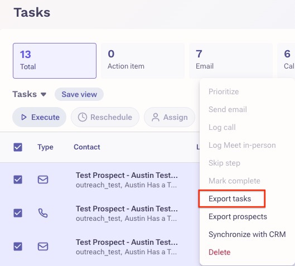
Task: Click the clock icon on Reschedule button
Action: click(83, 117)
